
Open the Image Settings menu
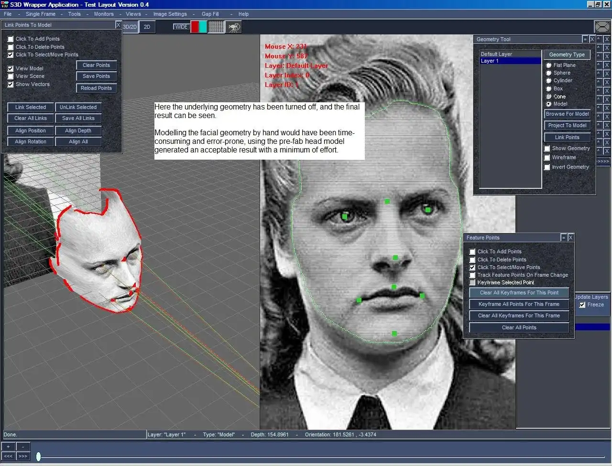point(170,14)
